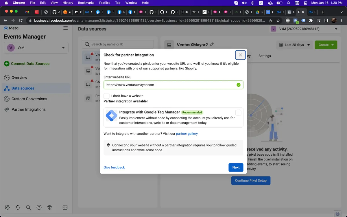Open the Bookmarks menu in menu bar

coord(86,3)
